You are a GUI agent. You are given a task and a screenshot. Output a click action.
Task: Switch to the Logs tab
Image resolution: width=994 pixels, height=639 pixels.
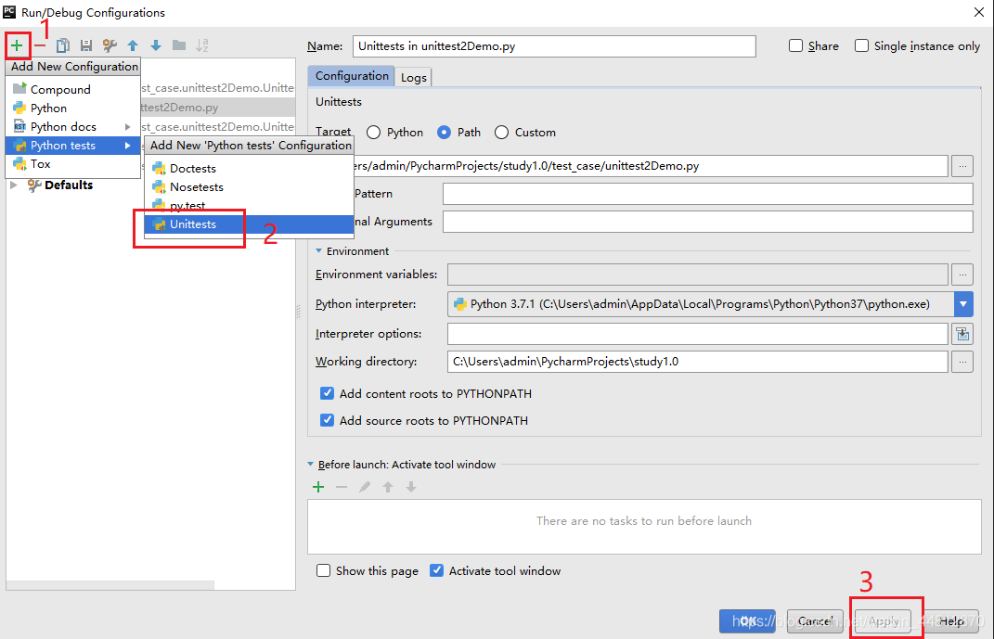coord(413,77)
